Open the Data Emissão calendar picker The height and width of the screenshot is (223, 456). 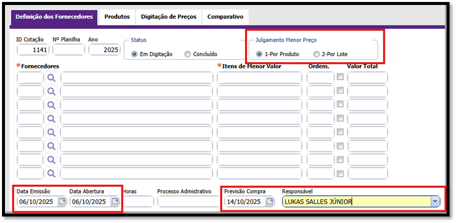(62, 202)
